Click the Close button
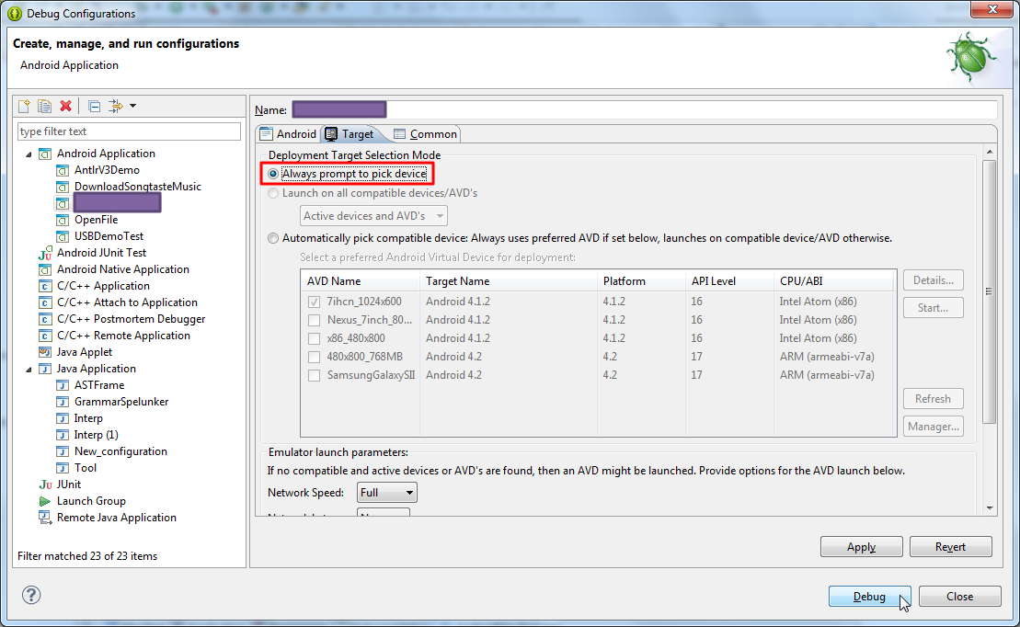The width and height of the screenshot is (1020, 627). point(960,597)
